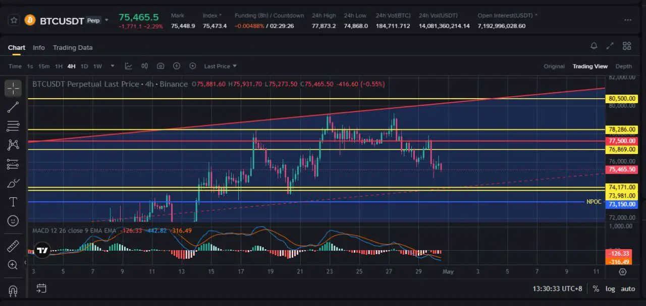
Task: Add BTCUSDT to favorites with star icon
Action: (14, 20)
